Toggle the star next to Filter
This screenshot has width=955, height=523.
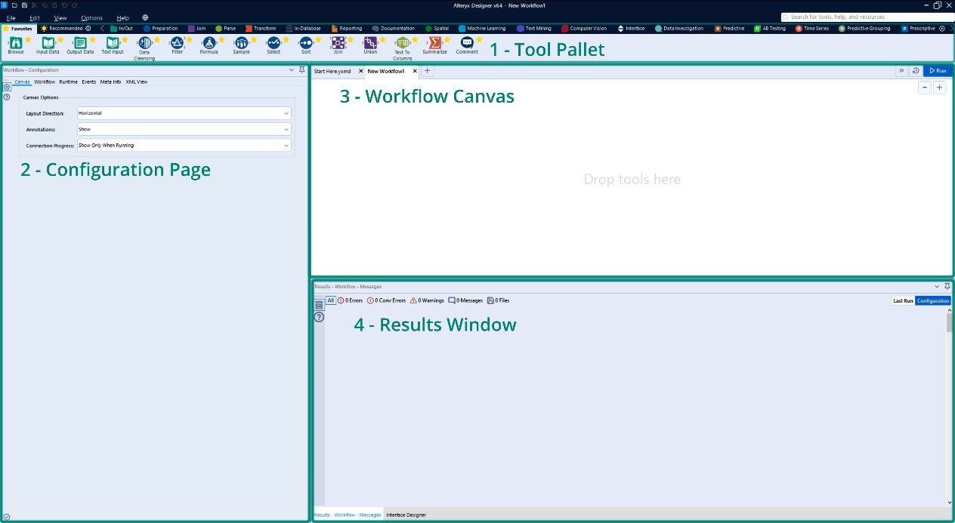coord(189,39)
